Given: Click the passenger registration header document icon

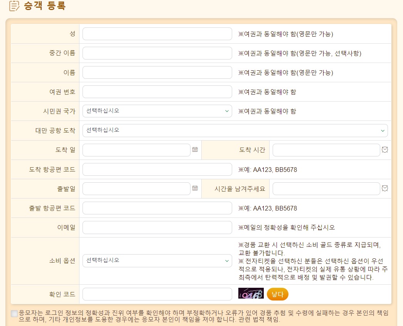Looking at the screenshot, I should click(x=13, y=6).
